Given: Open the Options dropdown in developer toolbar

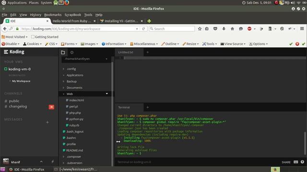Looking at the screenshot, I should (259, 44).
